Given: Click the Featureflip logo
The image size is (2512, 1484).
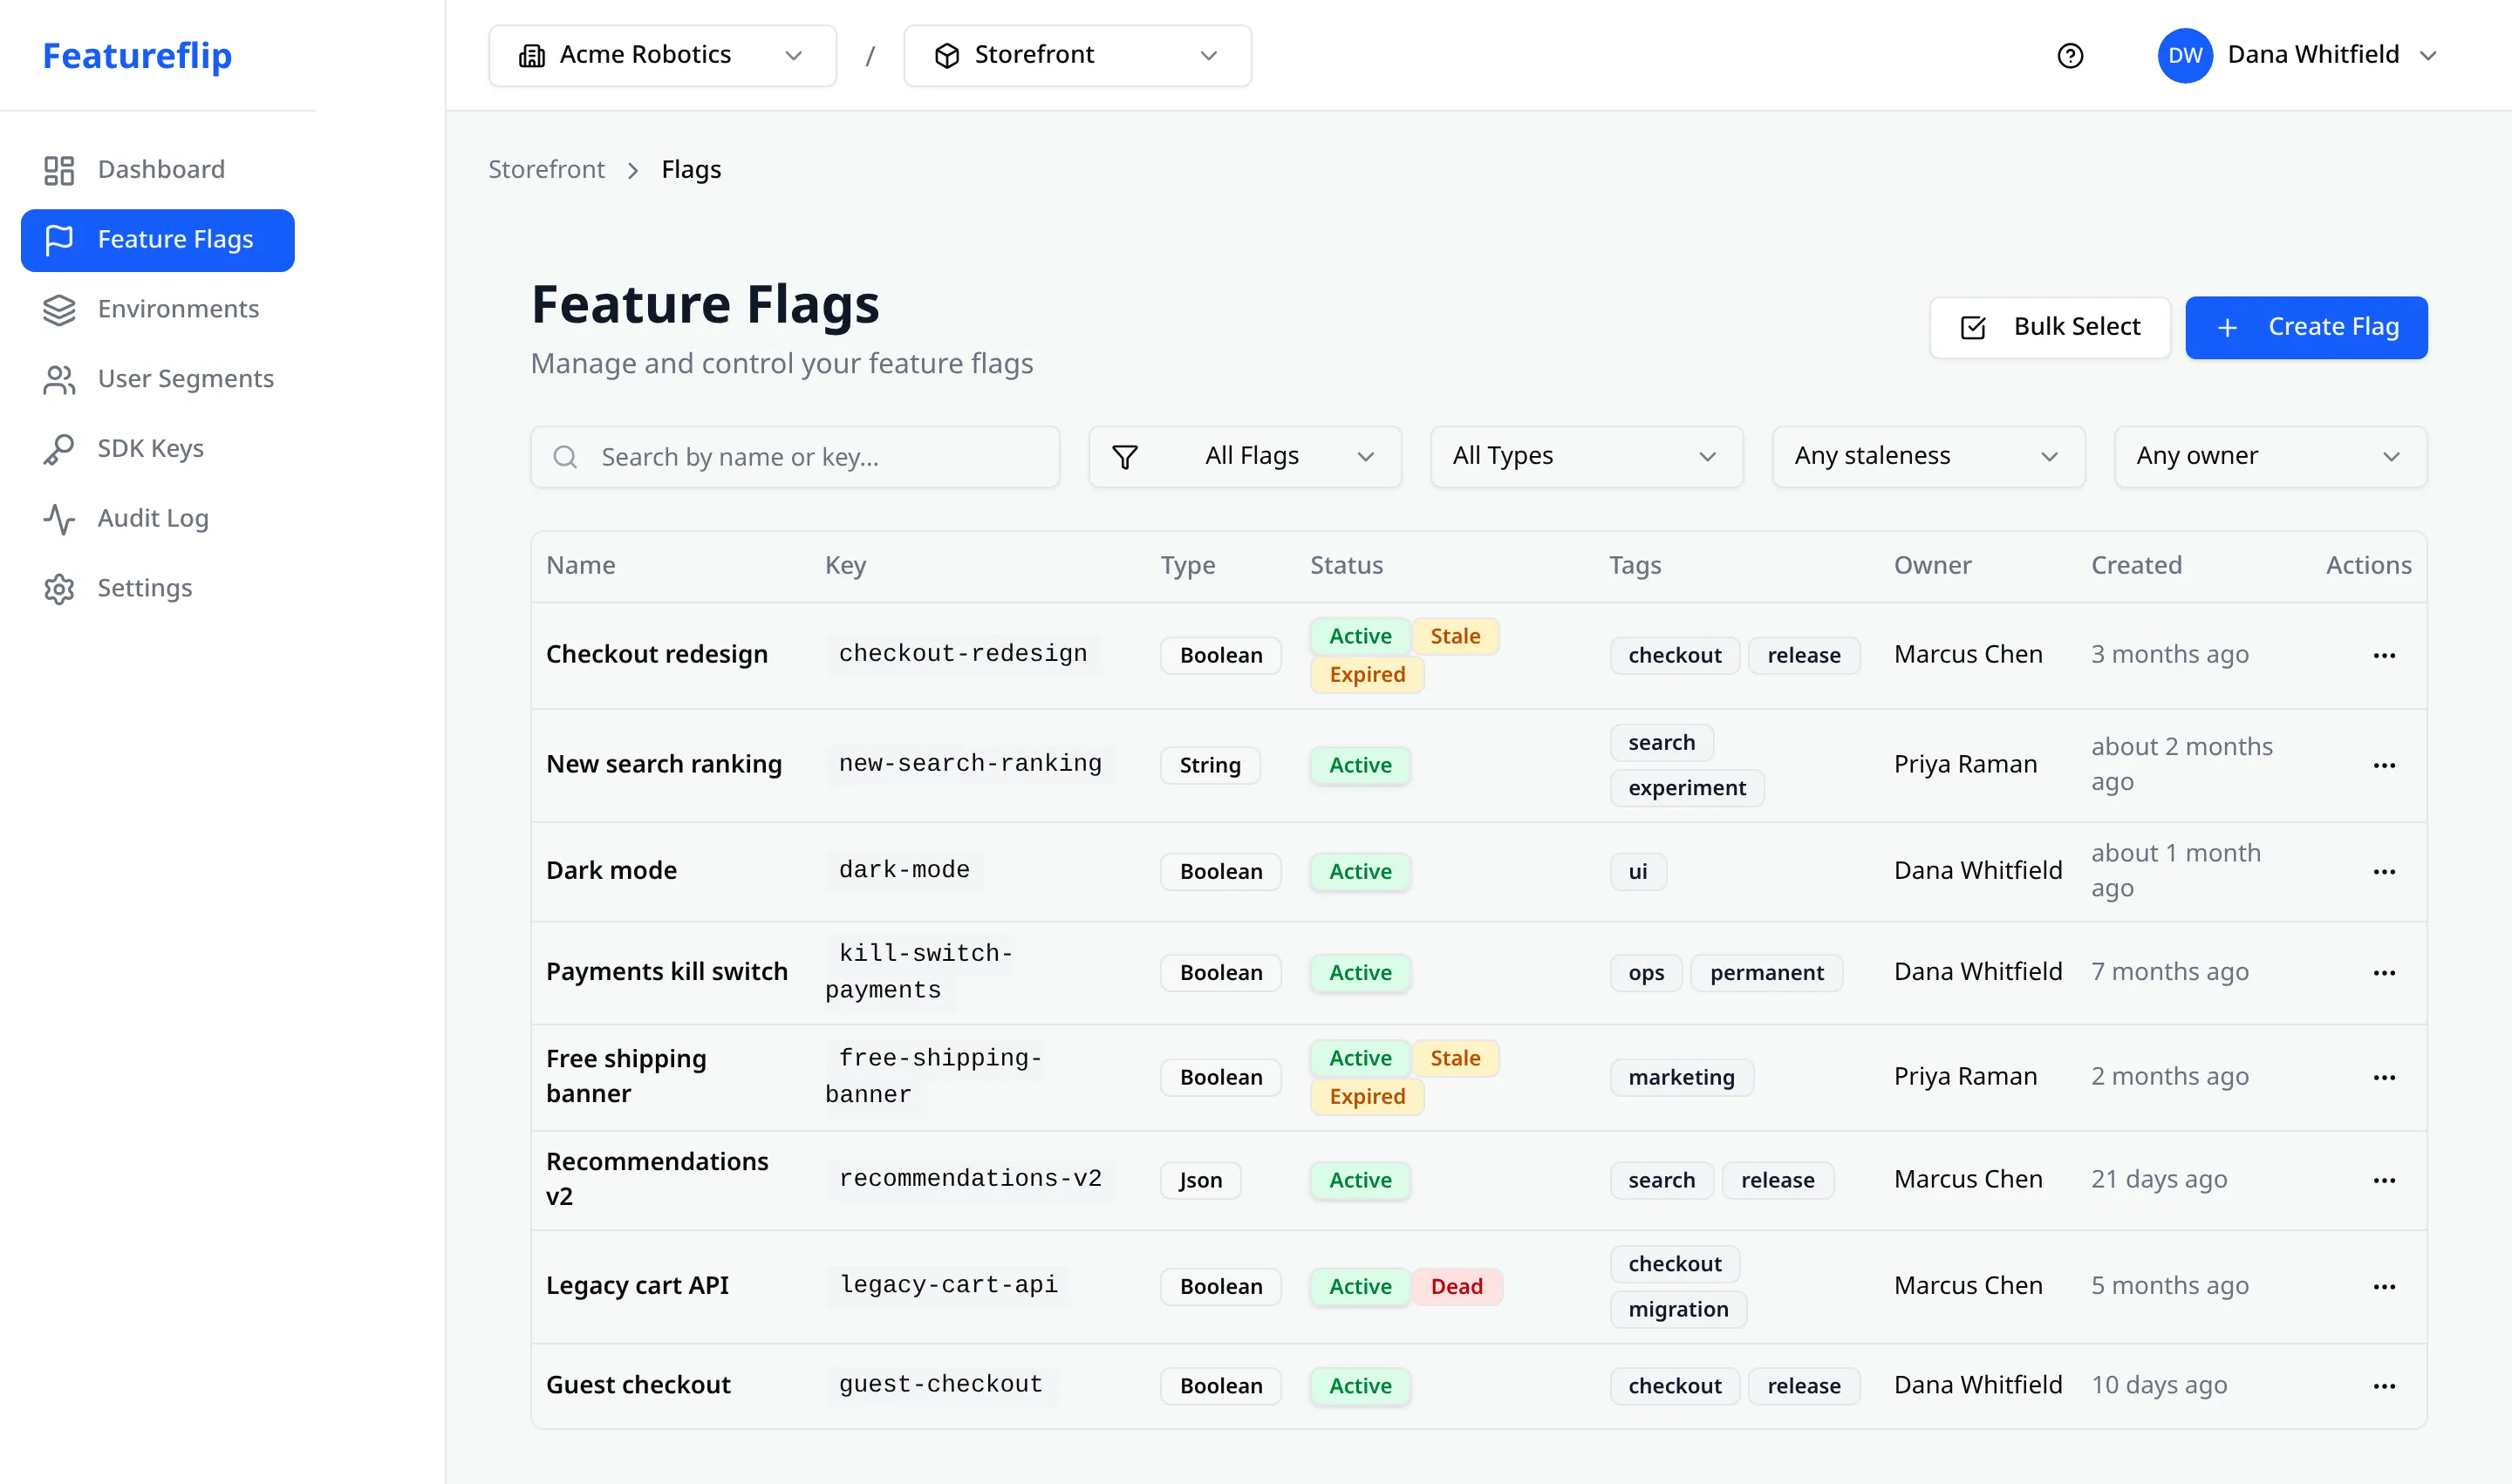Looking at the screenshot, I should point(137,55).
